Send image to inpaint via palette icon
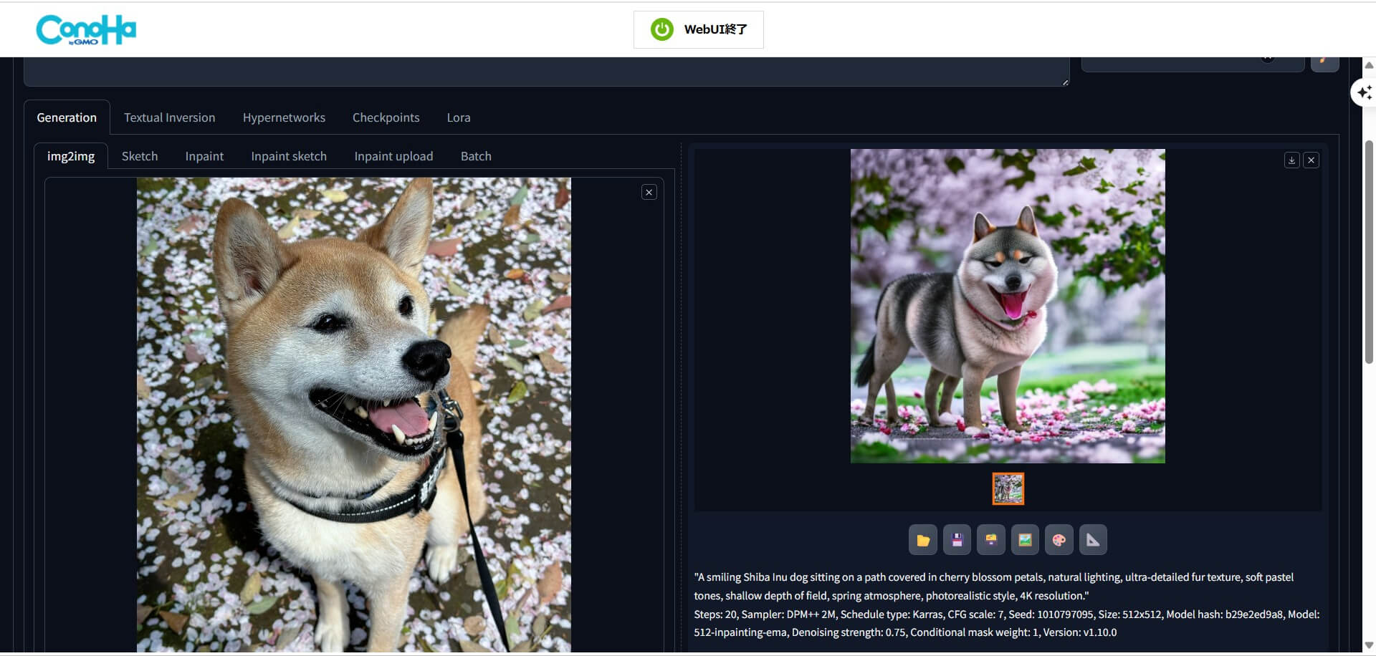Screen dimensions: 1376x656 tap(1059, 540)
